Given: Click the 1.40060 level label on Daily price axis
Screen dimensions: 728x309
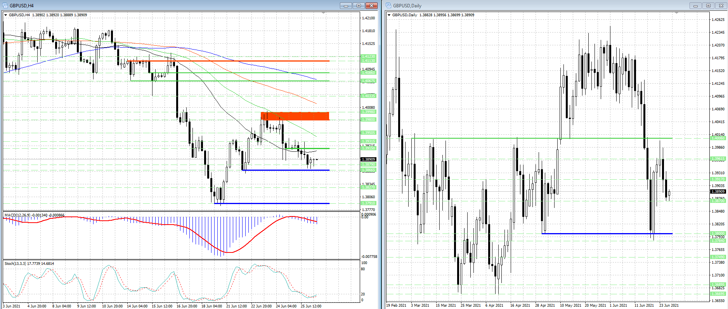Looking at the screenshot, I should click(718, 138).
